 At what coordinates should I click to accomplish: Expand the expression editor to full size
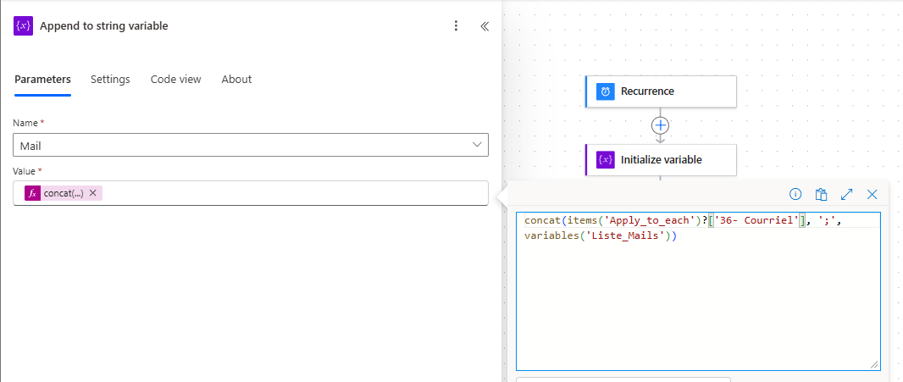pyautogui.click(x=846, y=194)
